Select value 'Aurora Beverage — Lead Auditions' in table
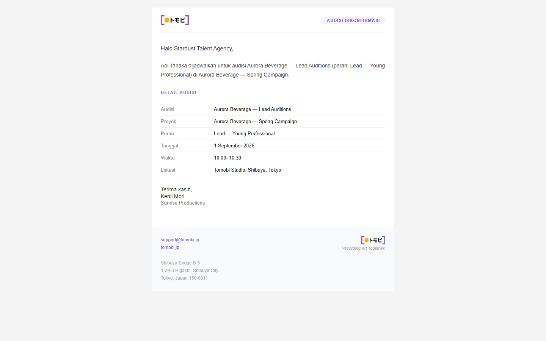 pyautogui.click(x=253, y=109)
